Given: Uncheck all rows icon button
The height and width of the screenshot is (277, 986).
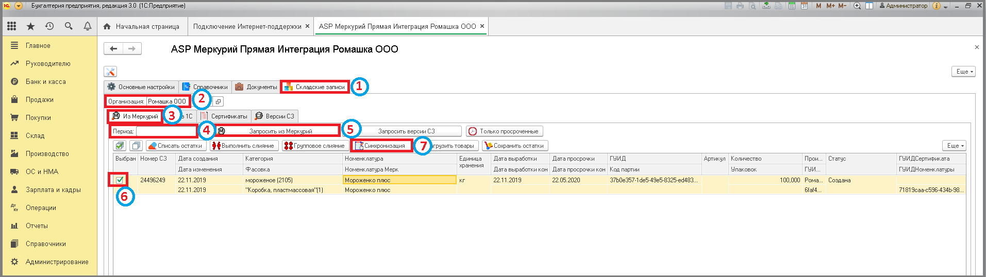Looking at the screenshot, I should tap(136, 146).
